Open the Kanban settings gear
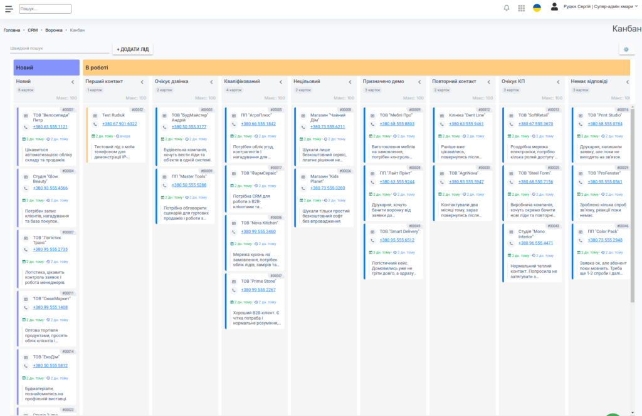The height and width of the screenshot is (416, 642). click(625, 49)
